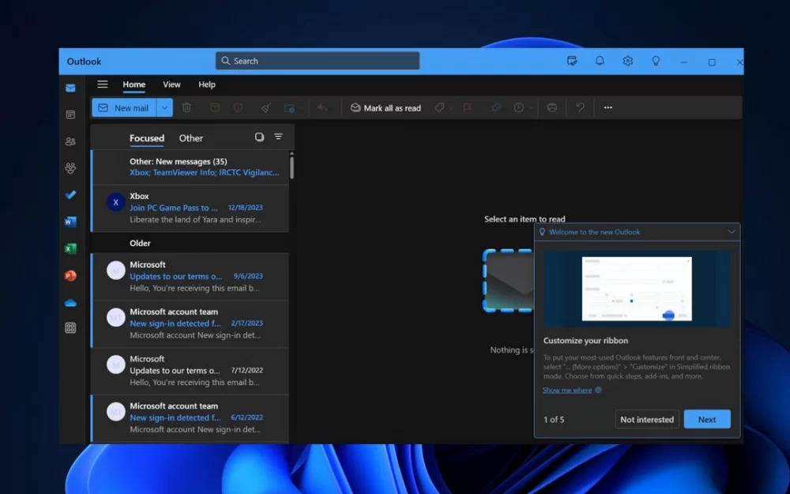Launch PowerPoint from the sidebar
This screenshot has height=494, width=790.
click(70, 275)
